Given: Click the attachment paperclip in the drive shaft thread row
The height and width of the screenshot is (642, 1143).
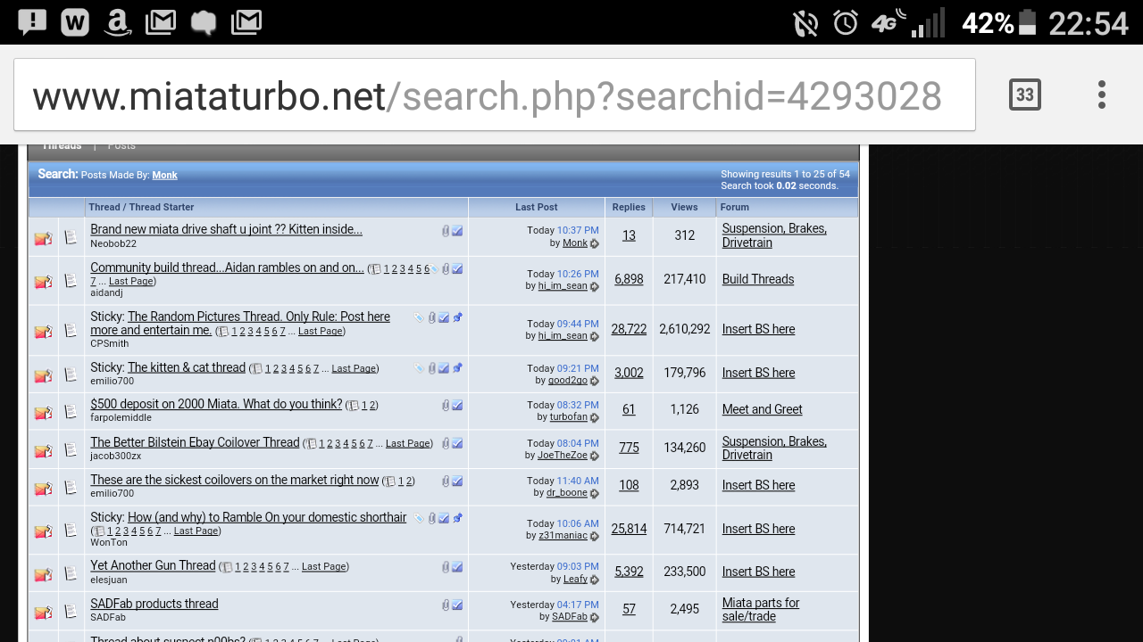Looking at the screenshot, I should (446, 231).
